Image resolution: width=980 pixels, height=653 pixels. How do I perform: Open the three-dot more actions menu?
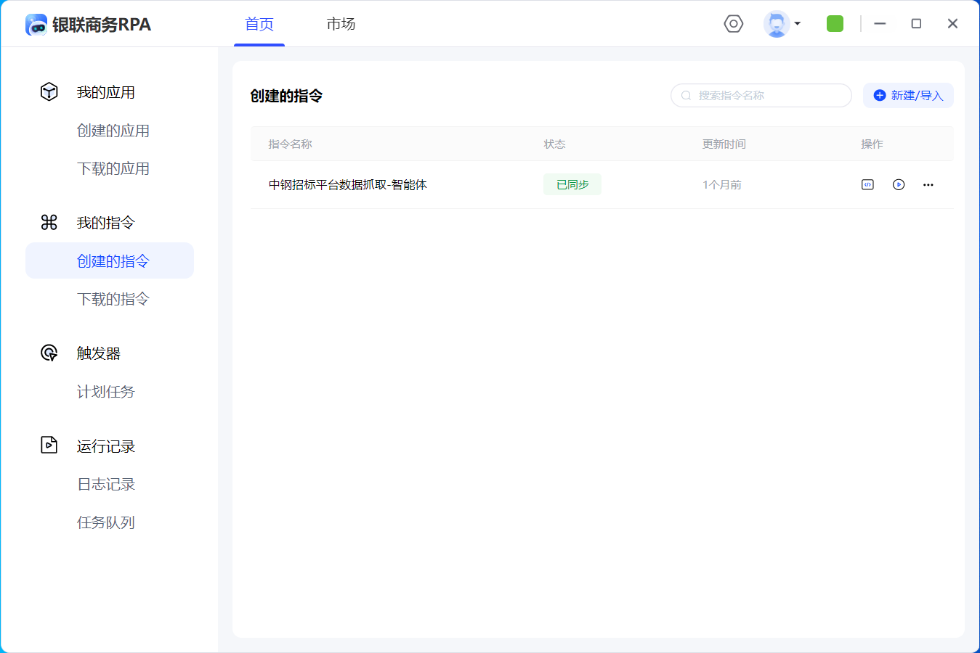point(928,184)
